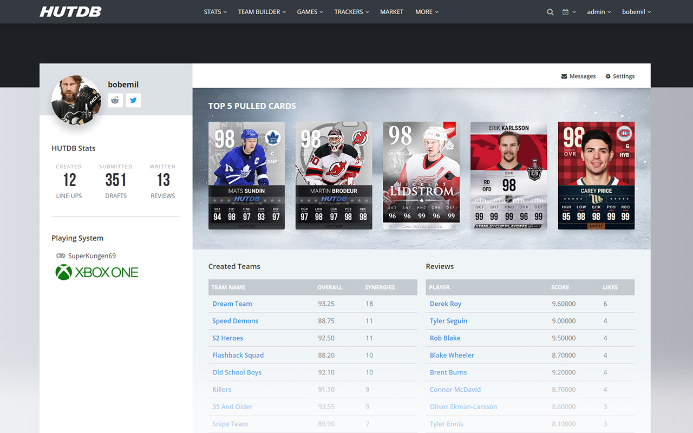The width and height of the screenshot is (693, 433).
Task: Click the Reddit profile icon
Action: point(115,100)
